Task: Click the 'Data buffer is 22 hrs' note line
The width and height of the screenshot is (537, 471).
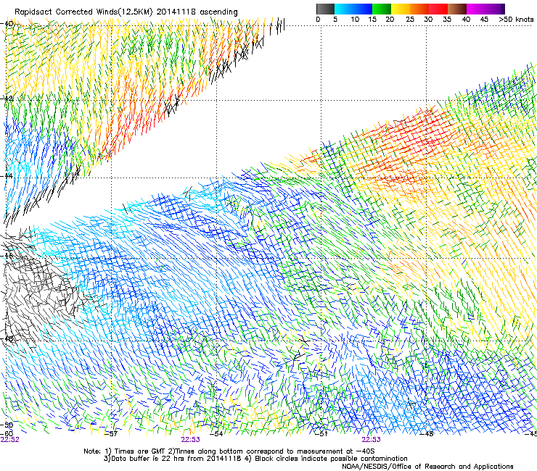Action: pyautogui.click(x=255, y=459)
